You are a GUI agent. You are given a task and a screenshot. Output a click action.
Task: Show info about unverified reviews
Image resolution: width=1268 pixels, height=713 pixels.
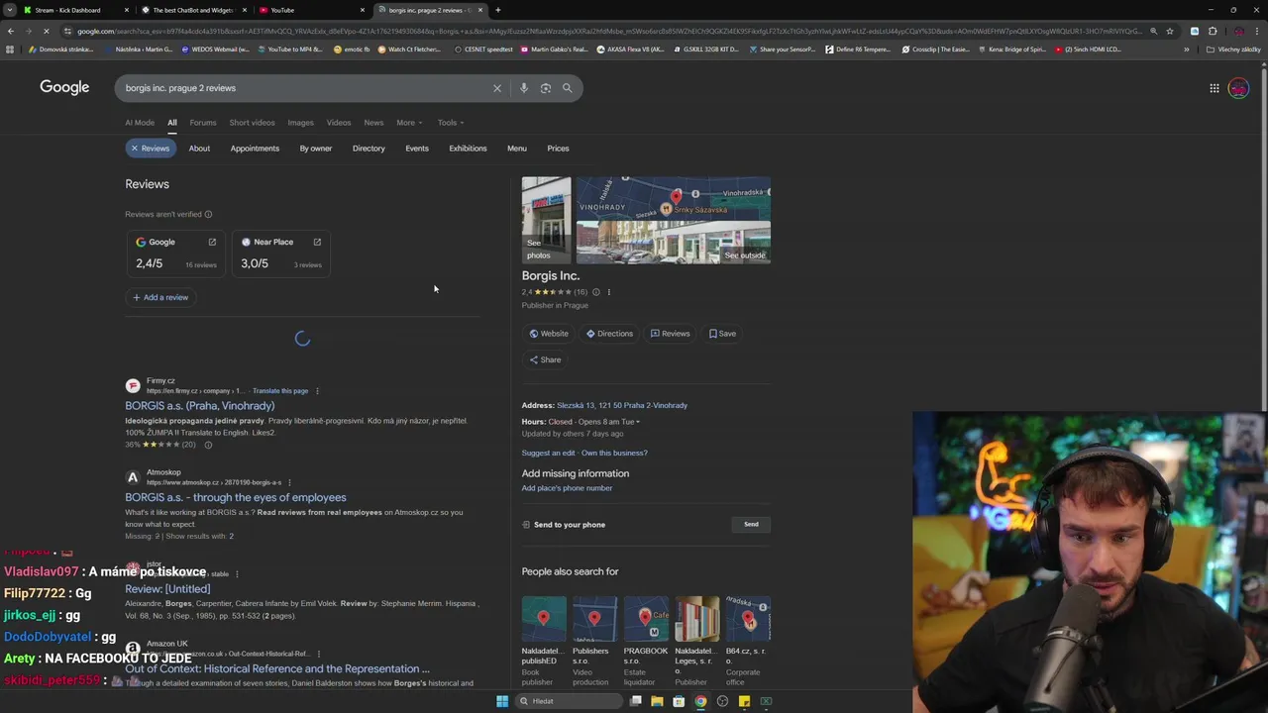[x=208, y=214]
